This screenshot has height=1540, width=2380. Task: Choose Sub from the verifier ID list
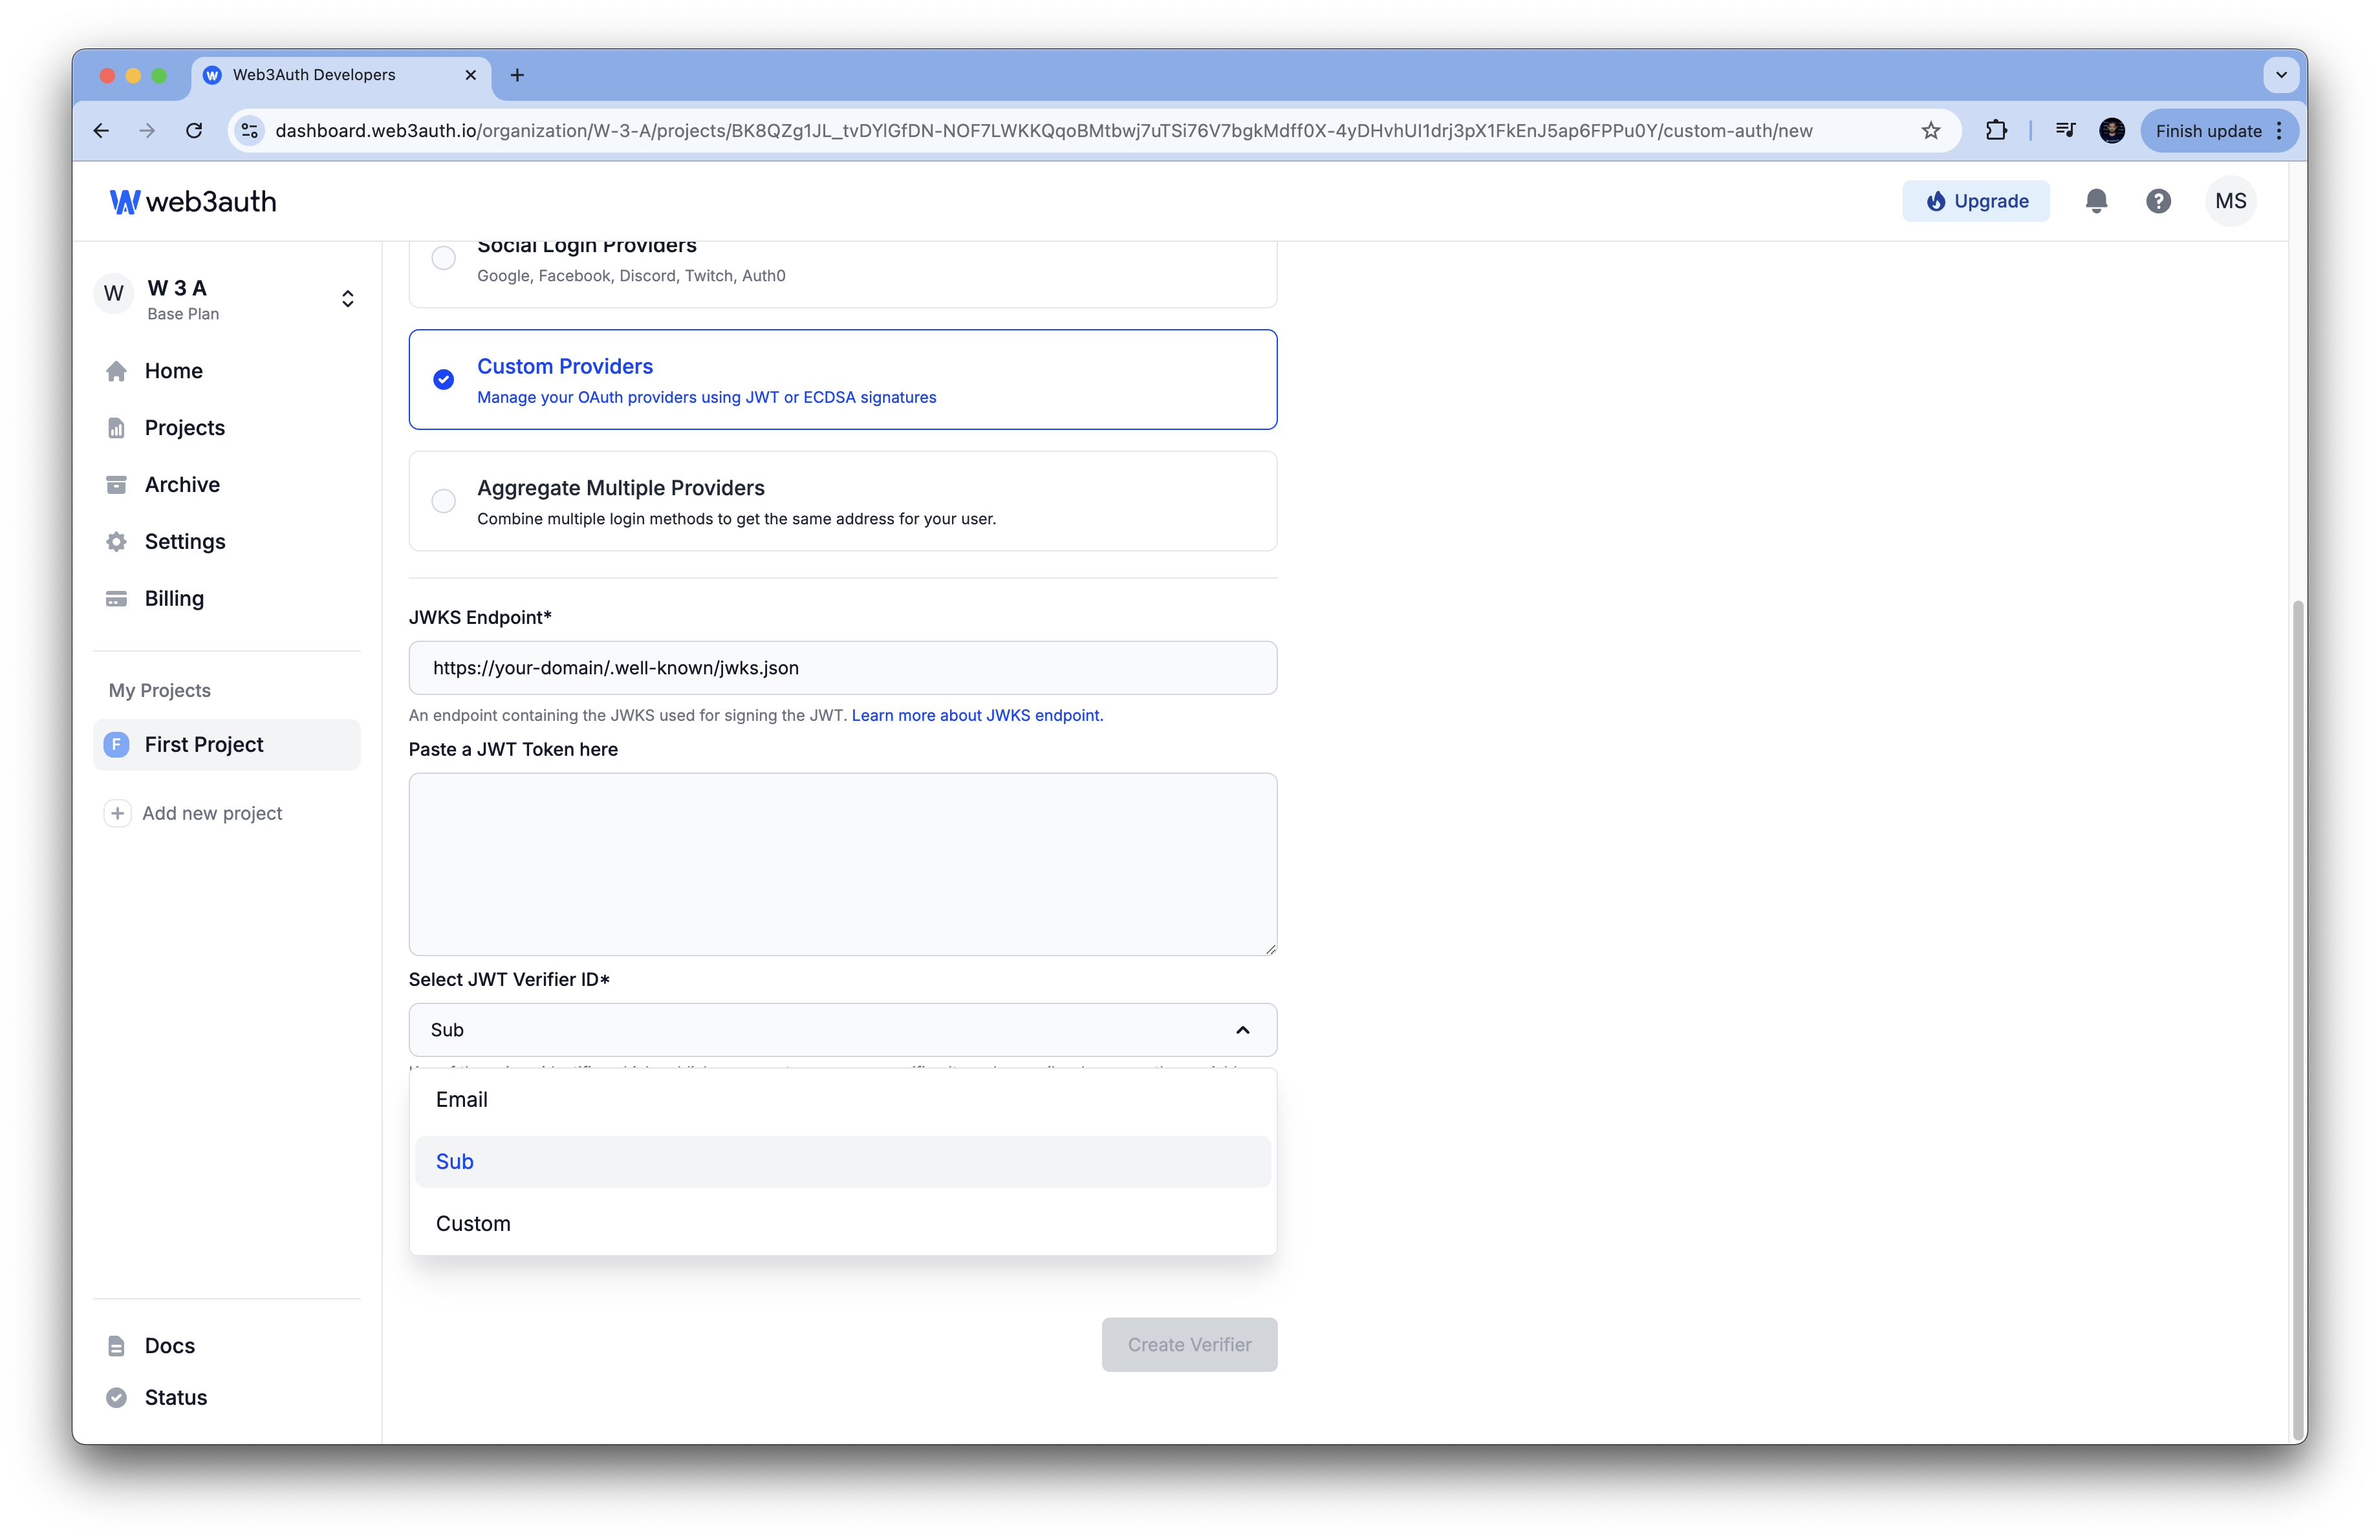click(842, 1161)
